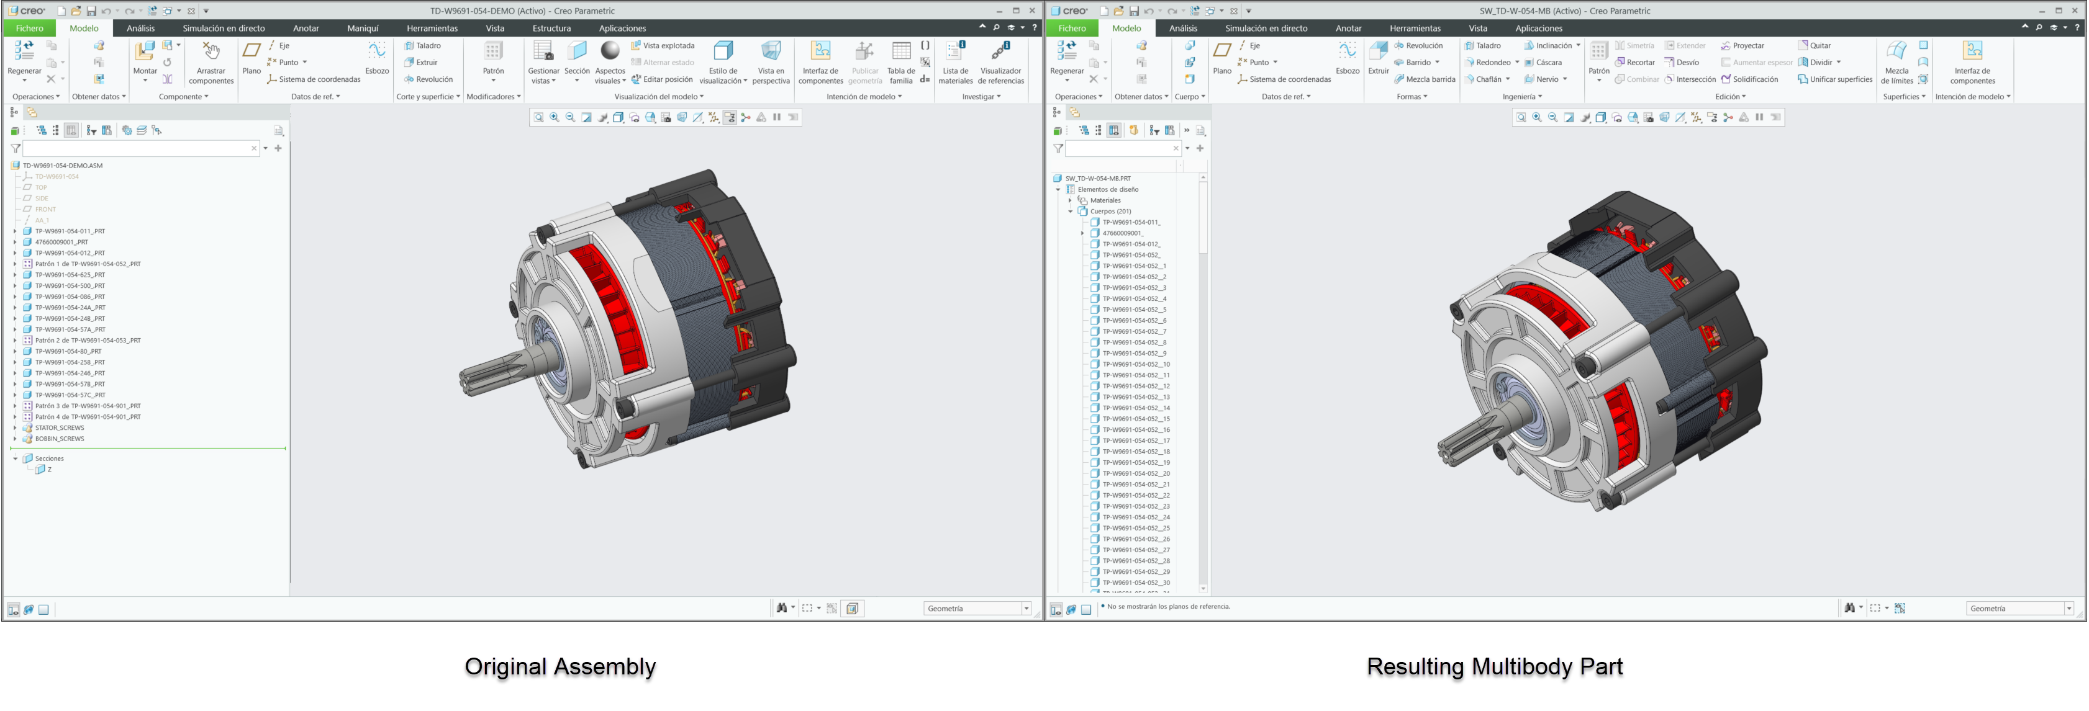
Task: Toggle tree columns display button in assembly tree toolbar
Action: coord(71,130)
